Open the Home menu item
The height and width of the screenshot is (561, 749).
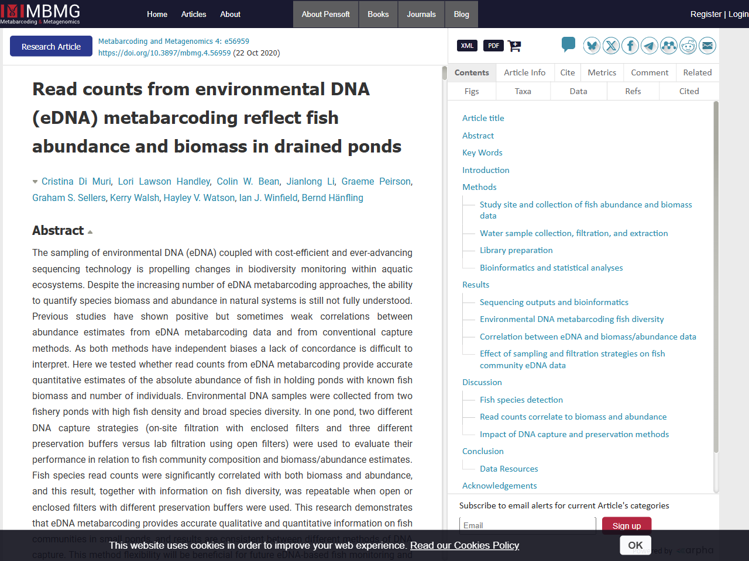pos(157,14)
